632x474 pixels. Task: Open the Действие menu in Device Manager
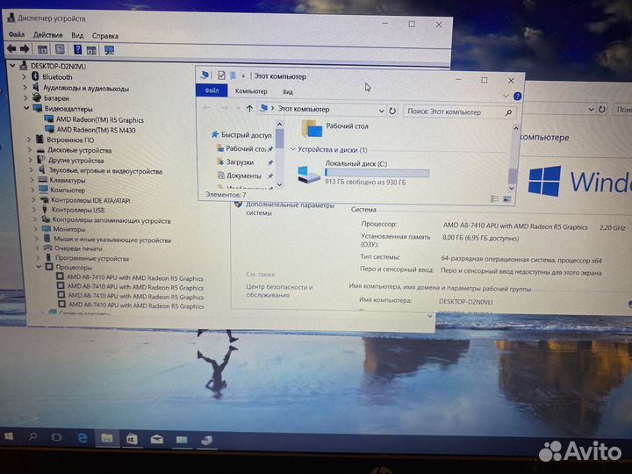point(47,35)
